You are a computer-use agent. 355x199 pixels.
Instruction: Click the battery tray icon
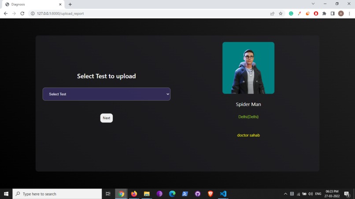(304, 194)
